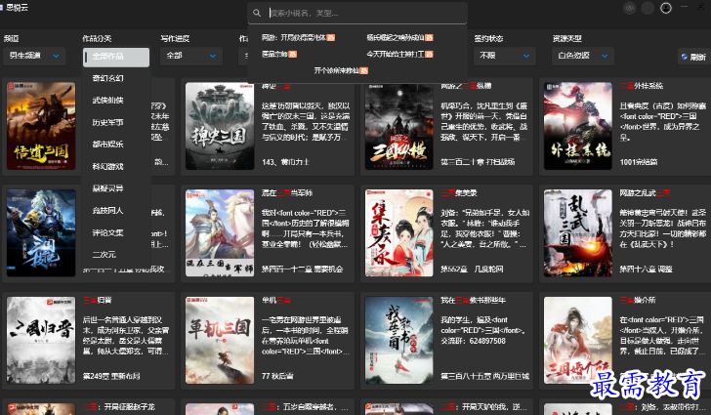Open the 三国归晋 book cover
This screenshot has height=415, width=711.
tap(41, 340)
